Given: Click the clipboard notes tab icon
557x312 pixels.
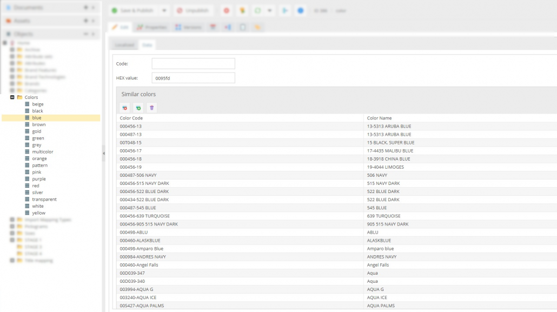Looking at the screenshot, I should [243, 27].
